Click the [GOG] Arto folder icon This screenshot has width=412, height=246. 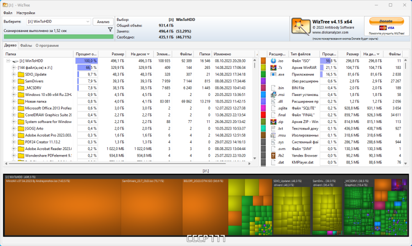click(x=21, y=128)
